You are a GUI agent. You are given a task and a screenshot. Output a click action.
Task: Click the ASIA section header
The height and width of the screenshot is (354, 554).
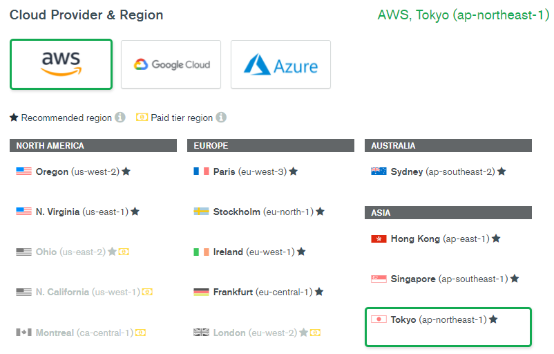pyautogui.click(x=448, y=212)
